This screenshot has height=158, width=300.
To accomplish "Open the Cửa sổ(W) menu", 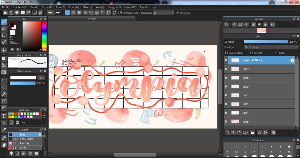I will pyautogui.click(x=130, y=7).
